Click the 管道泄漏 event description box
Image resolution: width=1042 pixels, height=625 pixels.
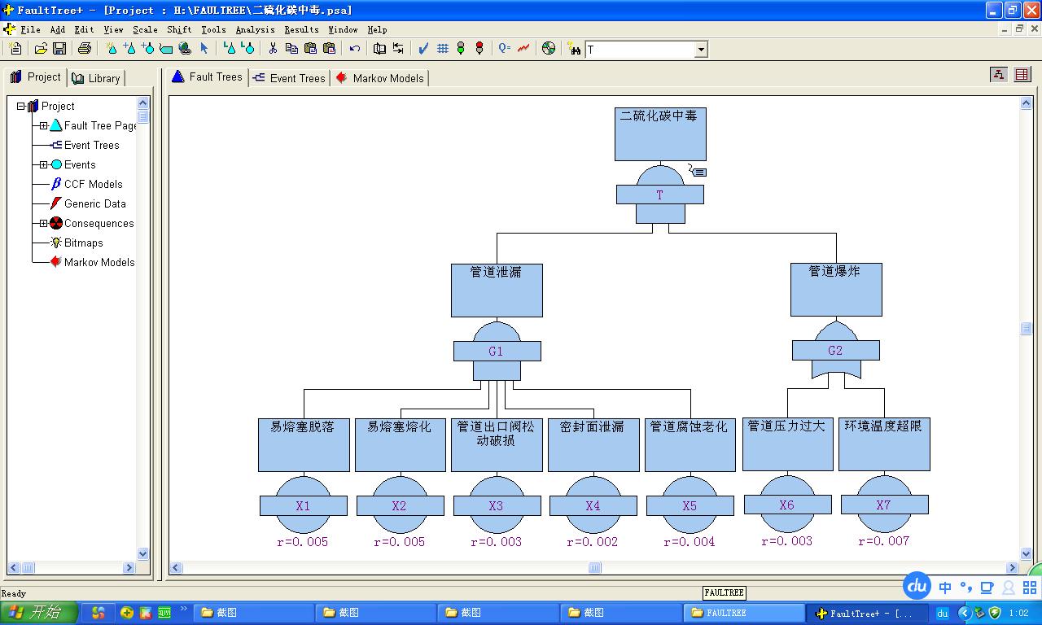pos(497,290)
